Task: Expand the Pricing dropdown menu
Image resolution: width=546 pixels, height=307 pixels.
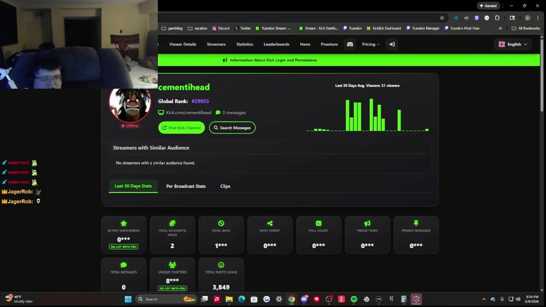Action: pos(371,44)
